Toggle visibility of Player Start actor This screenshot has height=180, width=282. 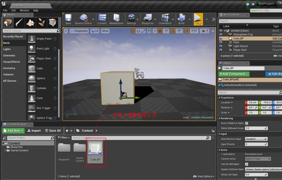221,50
